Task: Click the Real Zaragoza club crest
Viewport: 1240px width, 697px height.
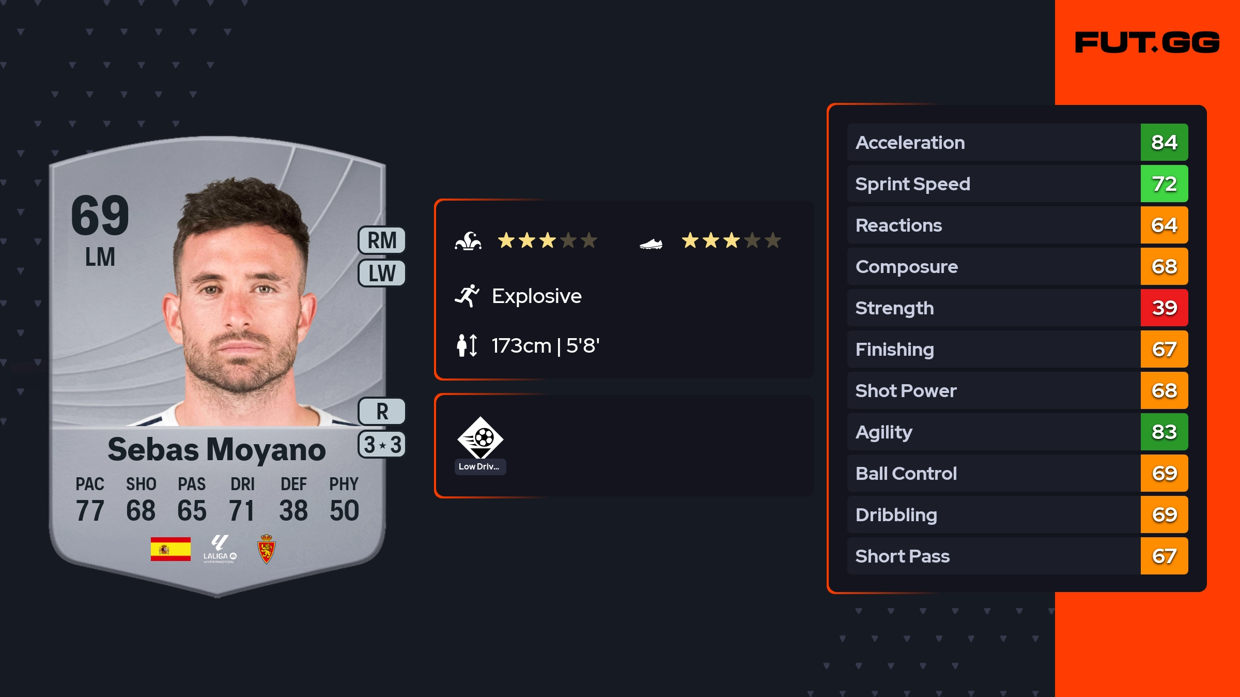Action: 266,549
